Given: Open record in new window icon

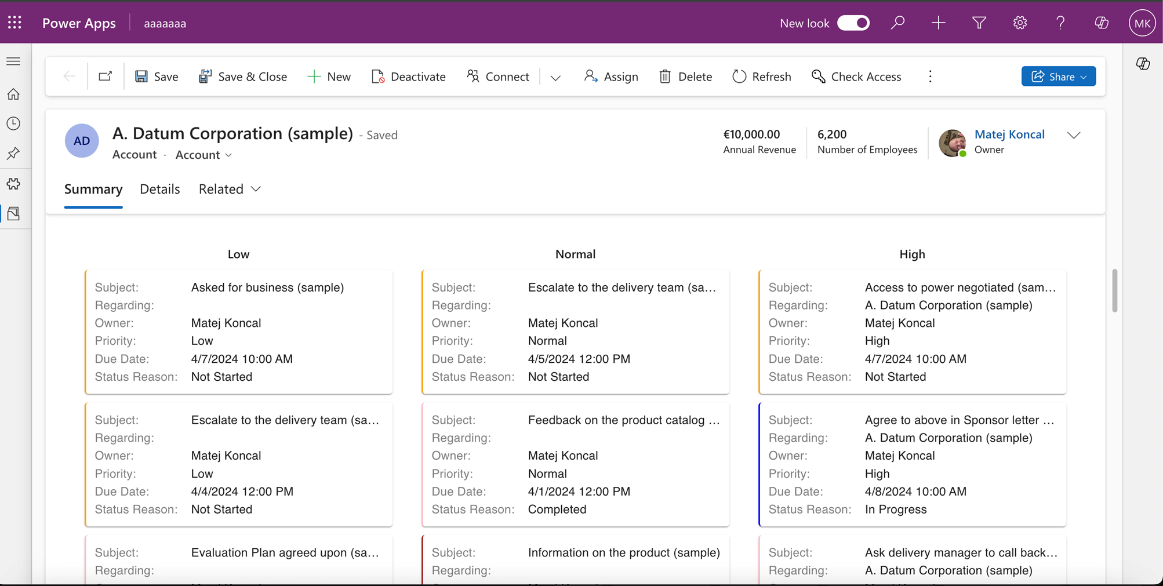Looking at the screenshot, I should pyautogui.click(x=105, y=77).
